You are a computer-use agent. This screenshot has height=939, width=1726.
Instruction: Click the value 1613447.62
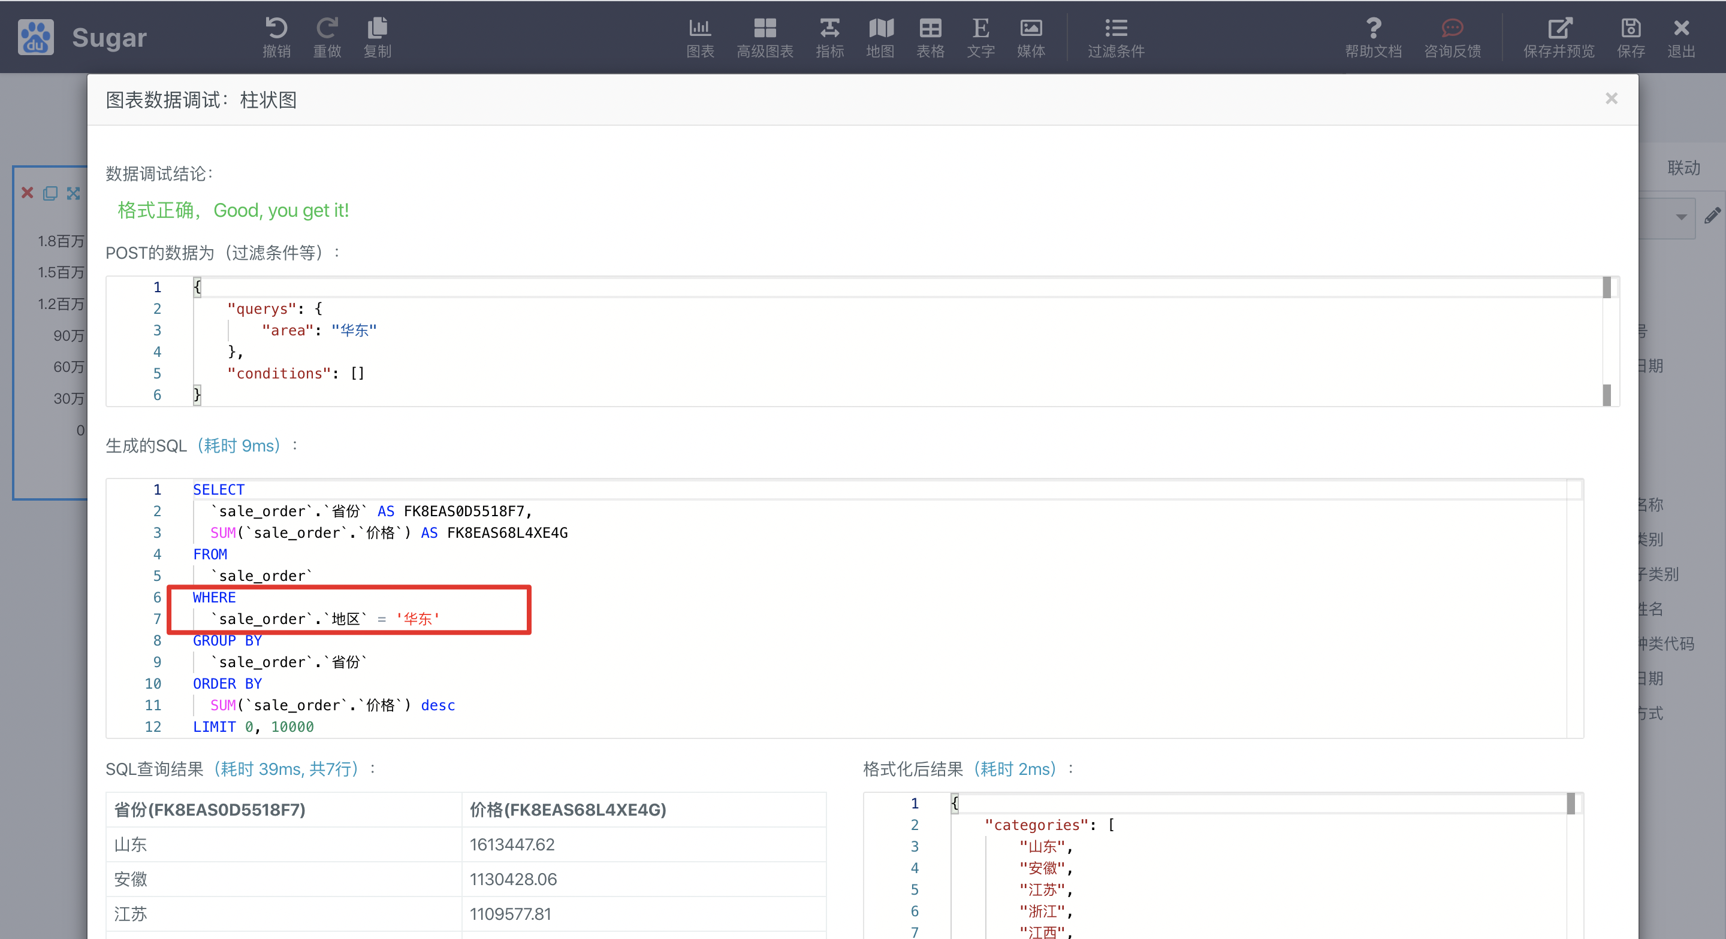(512, 844)
